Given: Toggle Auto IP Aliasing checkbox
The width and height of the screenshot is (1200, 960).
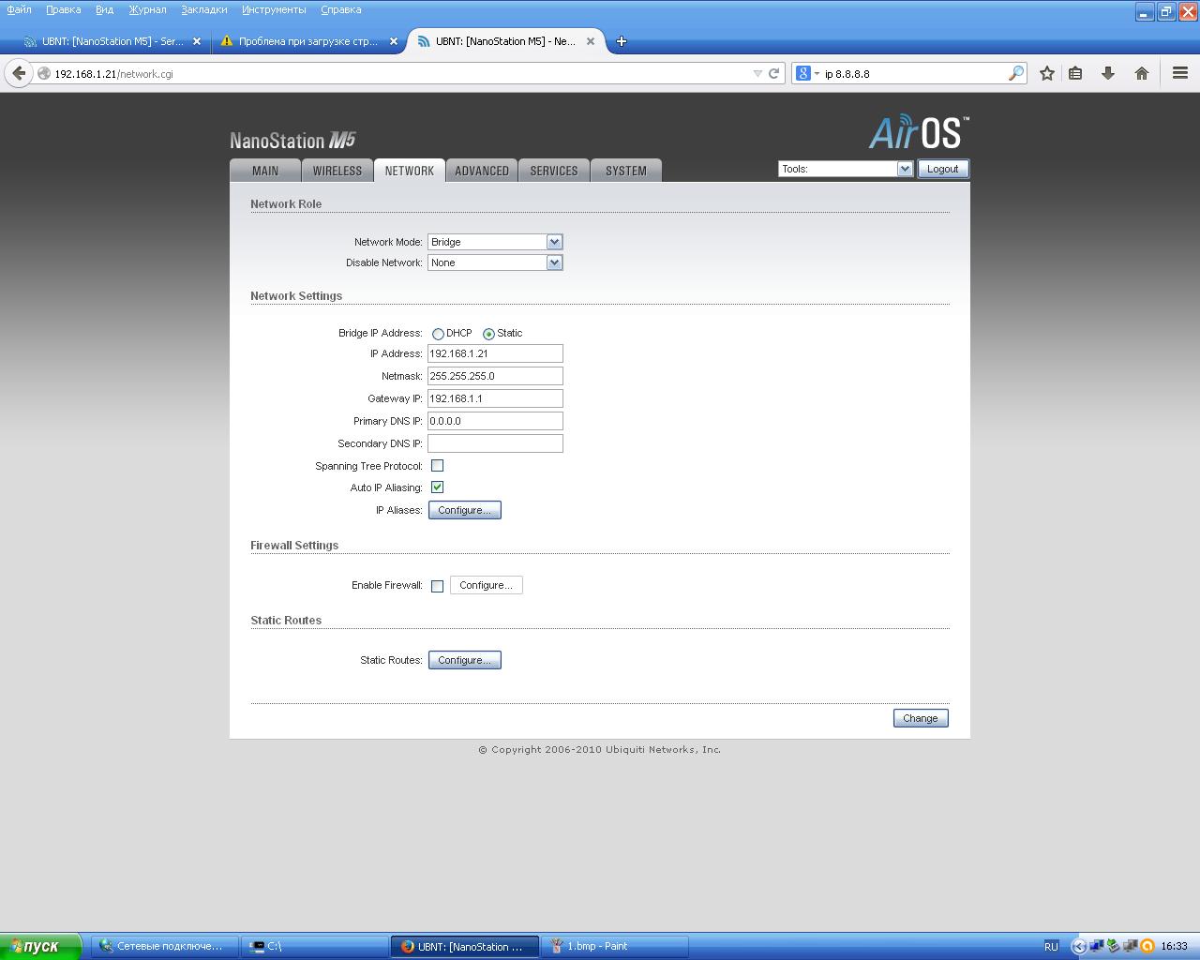Looking at the screenshot, I should [x=437, y=487].
